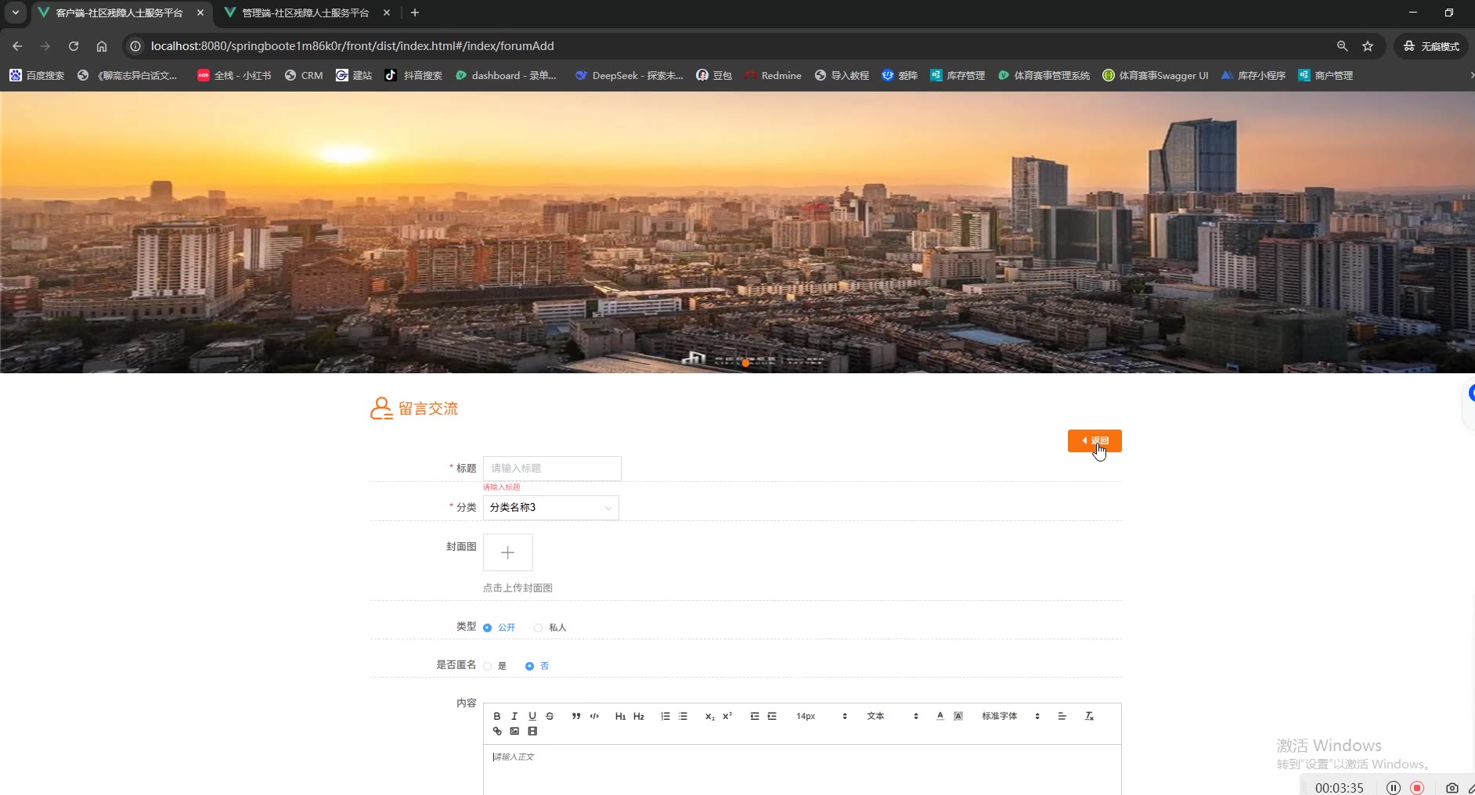
Task: Open the 分类 category dropdown
Action: [x=550, y=508]
